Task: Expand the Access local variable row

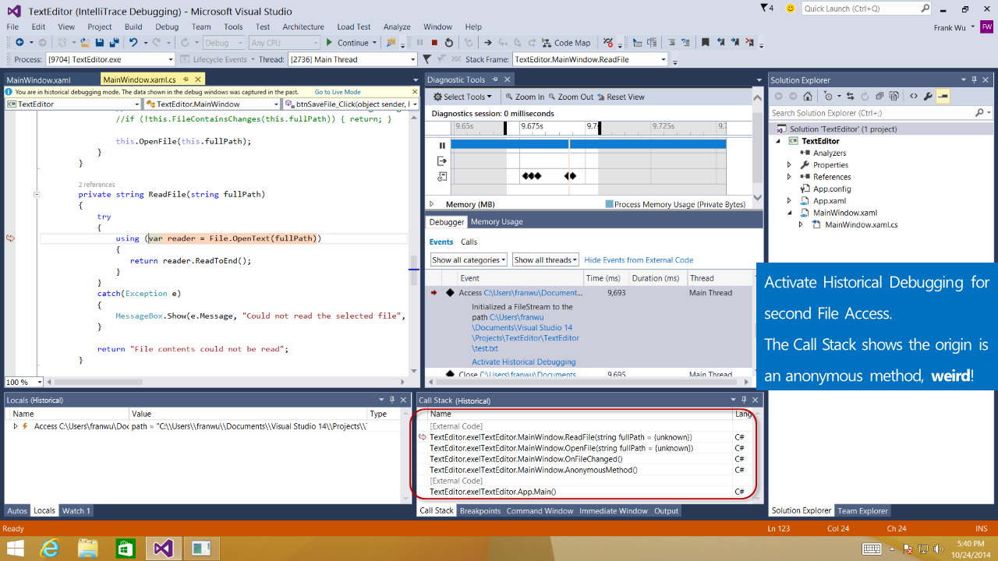Action: point(15,426)
